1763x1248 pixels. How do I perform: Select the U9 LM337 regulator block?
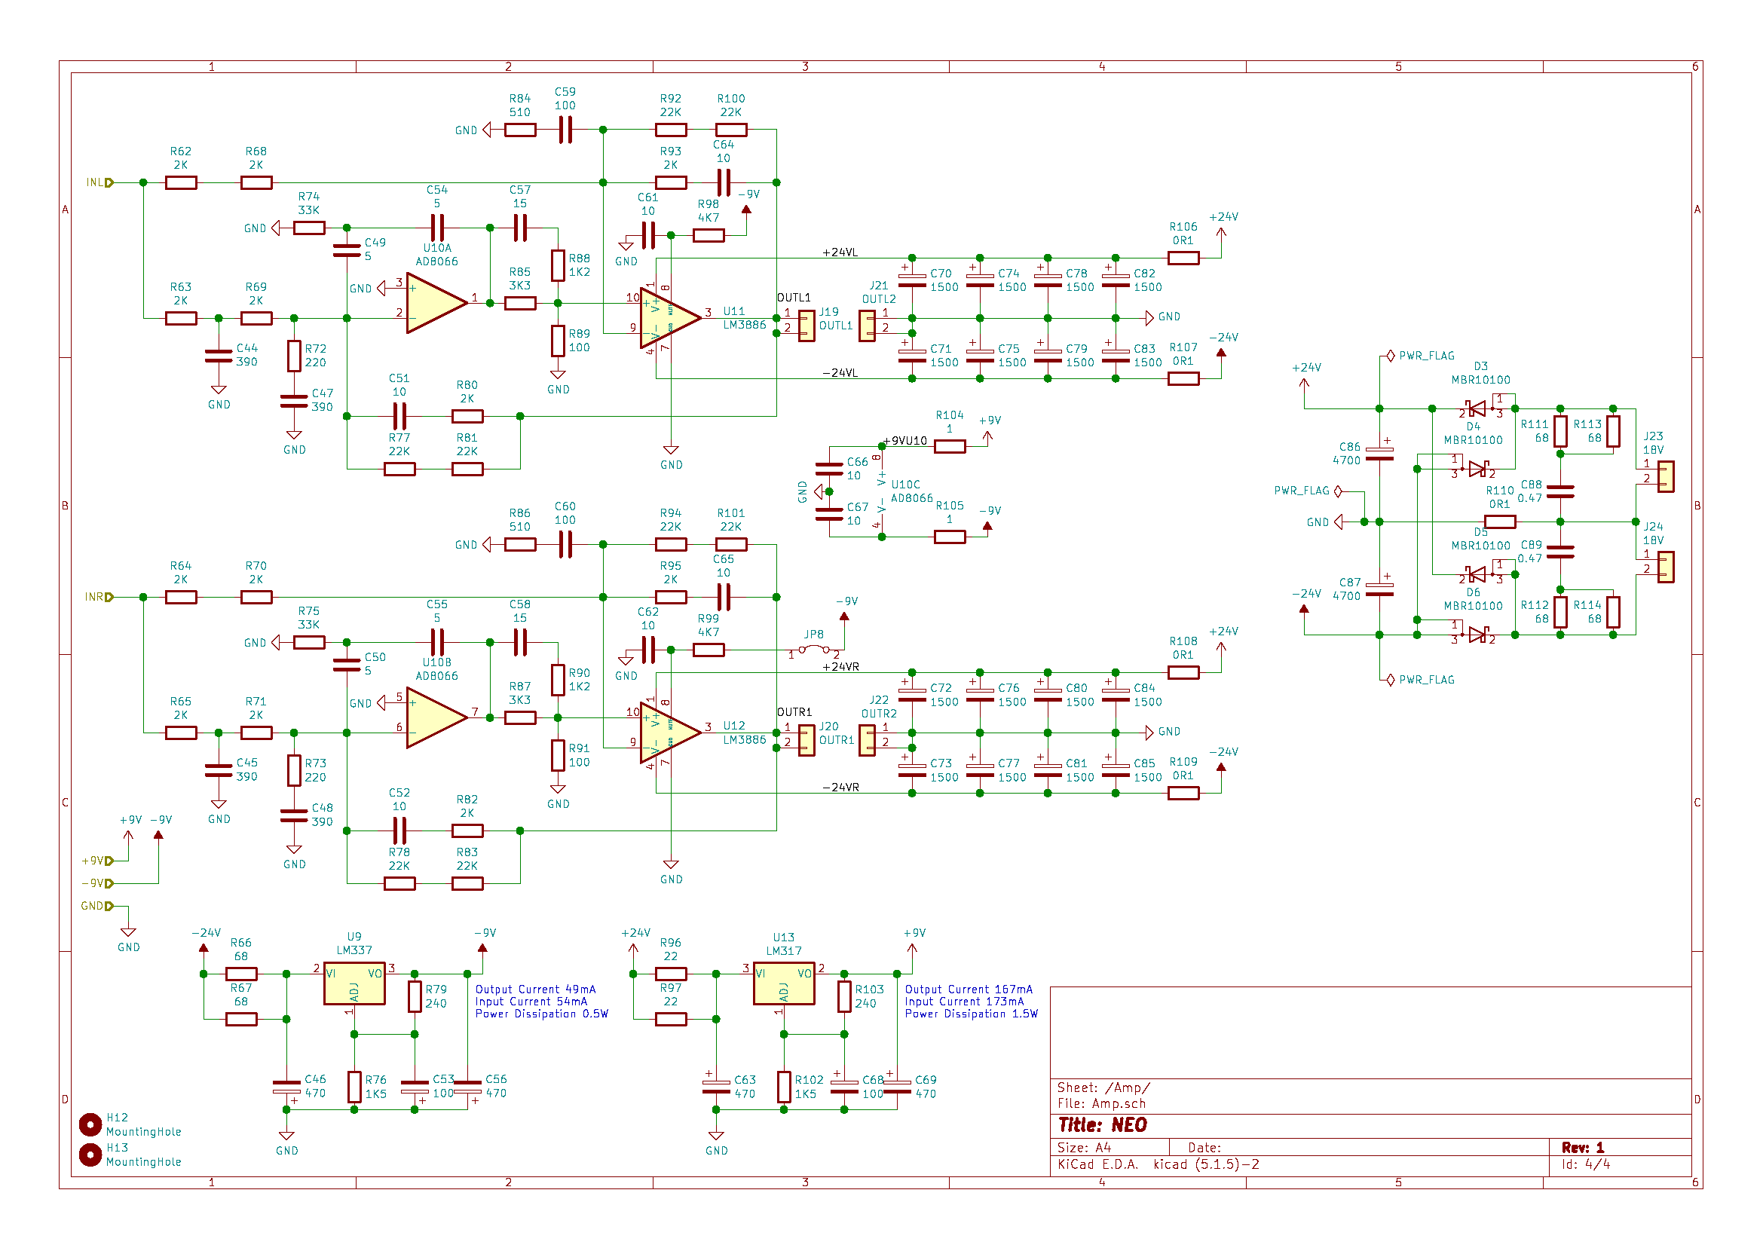pyautogui.click(x=354, y=983)
